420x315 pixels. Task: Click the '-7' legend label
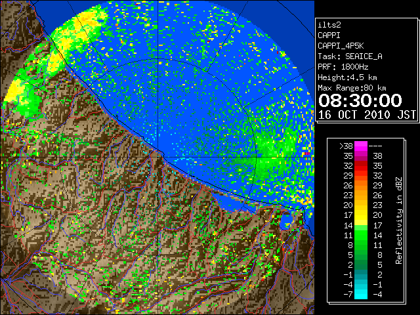pos(348,295)
